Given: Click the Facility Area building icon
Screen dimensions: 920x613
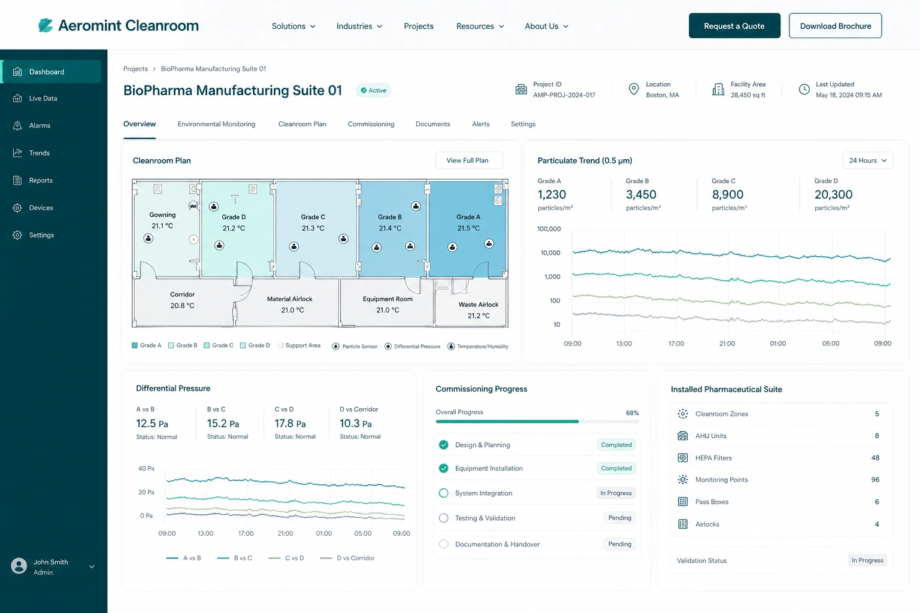Looking at the screenshot, I should (x=718, y=89).
